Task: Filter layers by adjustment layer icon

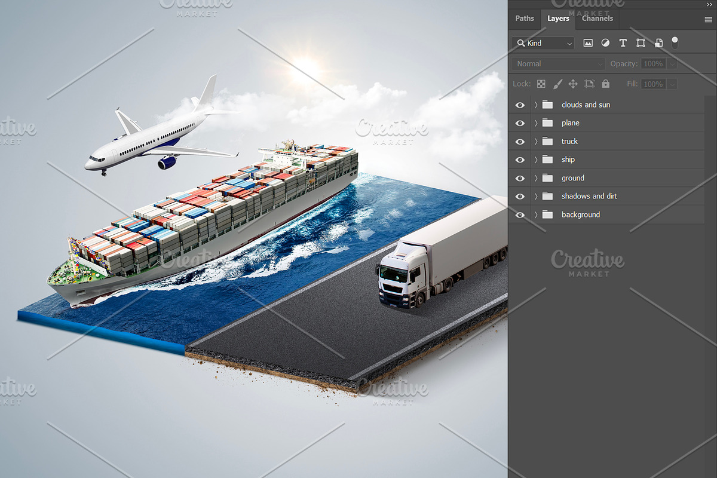Action: click(605, 43)
